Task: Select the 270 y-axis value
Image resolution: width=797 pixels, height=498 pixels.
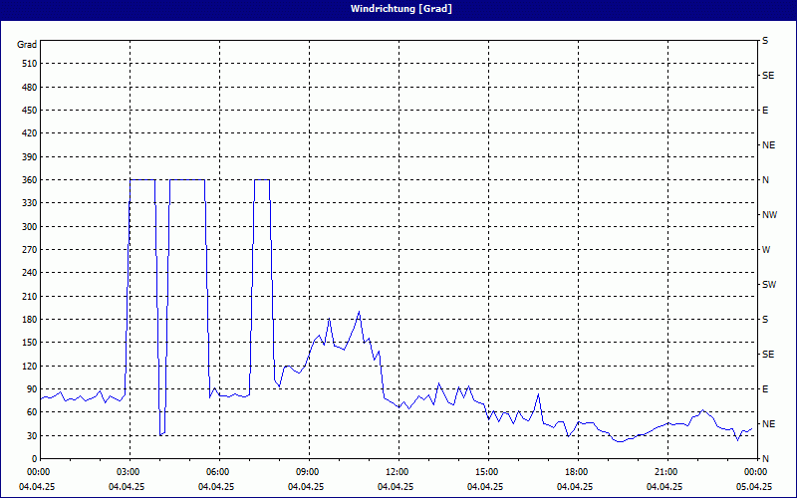Action: (30, 250)
